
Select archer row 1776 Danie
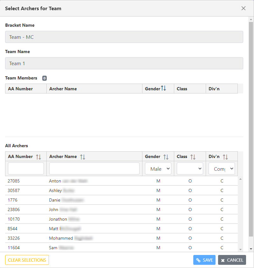[x=121, y=200]
